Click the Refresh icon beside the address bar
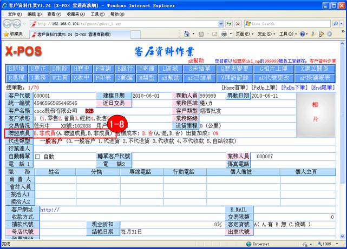 tap(229, 24)
